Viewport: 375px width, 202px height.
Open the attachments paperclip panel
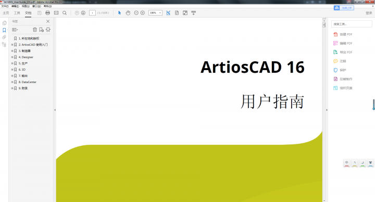coord(4,37)
